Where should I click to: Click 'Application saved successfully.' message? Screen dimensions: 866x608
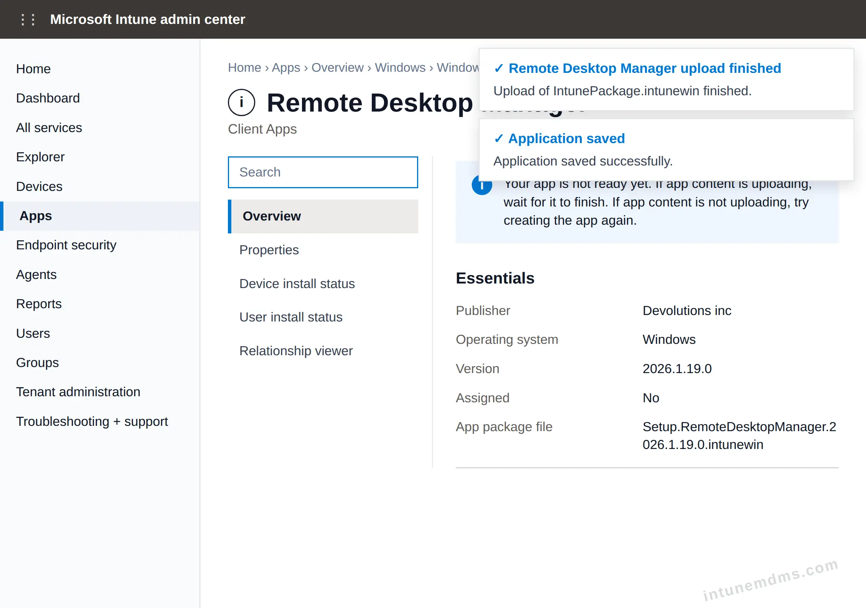click(x=583, y=161)
